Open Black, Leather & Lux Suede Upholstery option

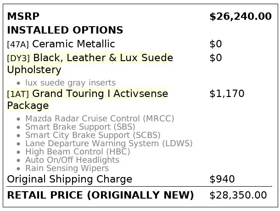pyautogui.click(x=103, y=58)
